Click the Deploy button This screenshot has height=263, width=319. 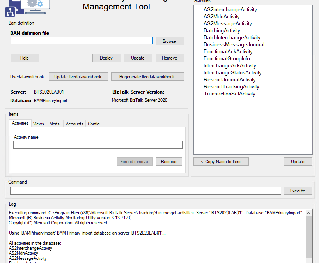click(x=106, y=58)
